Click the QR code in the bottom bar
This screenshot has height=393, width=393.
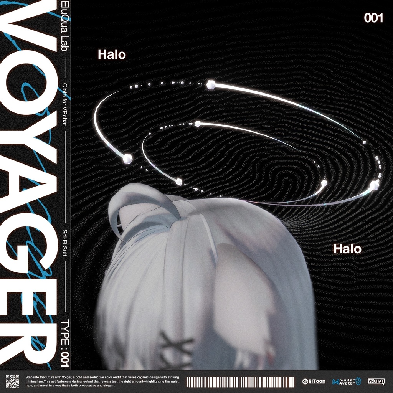[12, 381]
